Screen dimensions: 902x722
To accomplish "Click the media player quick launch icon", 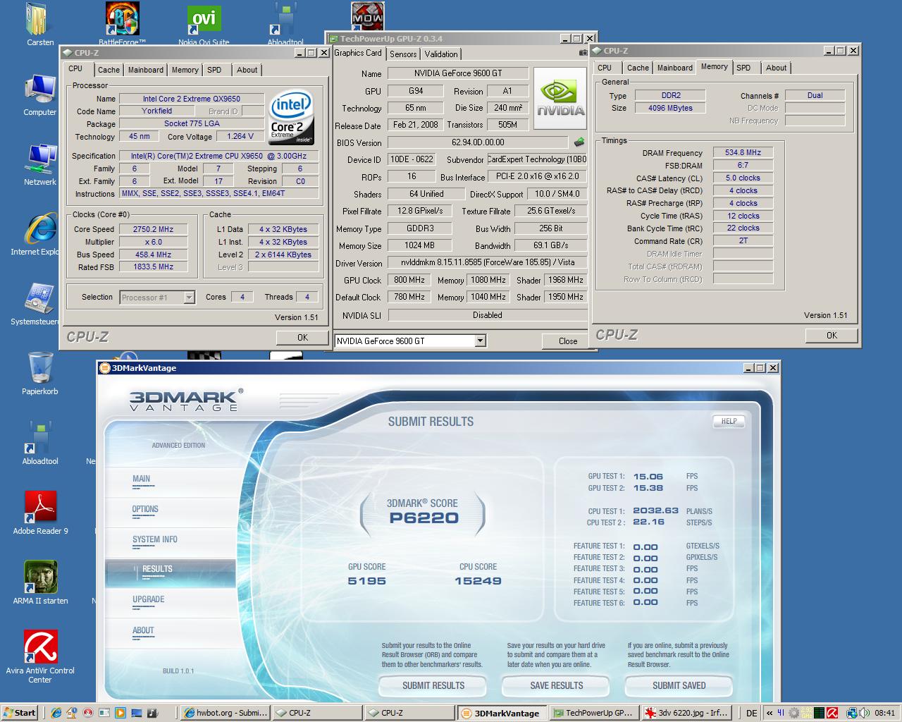I will 120,713.
